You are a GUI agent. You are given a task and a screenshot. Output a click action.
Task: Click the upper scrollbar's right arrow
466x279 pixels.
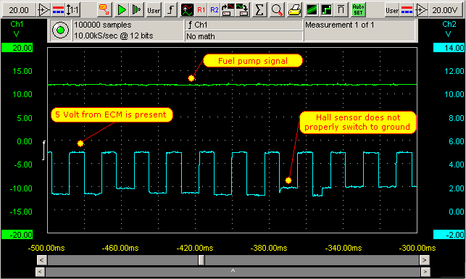click(x=424, y=260)
